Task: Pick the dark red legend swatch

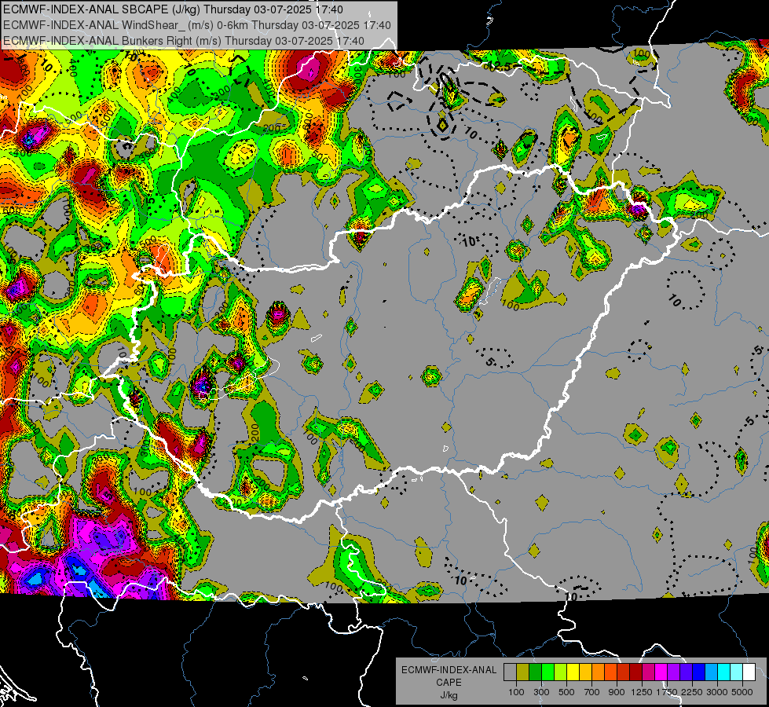Action: 635,672
